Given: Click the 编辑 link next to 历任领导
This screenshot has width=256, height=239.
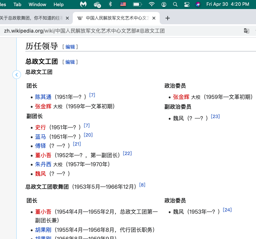Looking at the screenshot, I should (x=70, y=47).
